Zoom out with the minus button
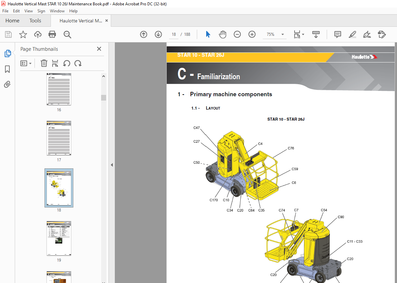 pyautogui.click(x=237, y=34)
